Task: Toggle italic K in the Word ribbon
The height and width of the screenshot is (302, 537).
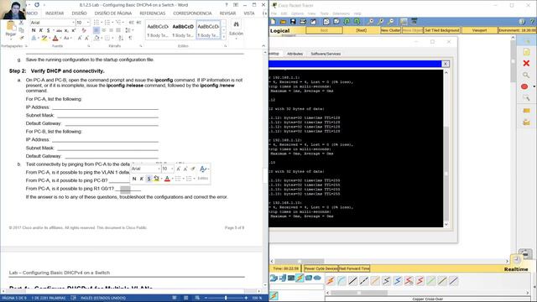Action: [41, 30]
